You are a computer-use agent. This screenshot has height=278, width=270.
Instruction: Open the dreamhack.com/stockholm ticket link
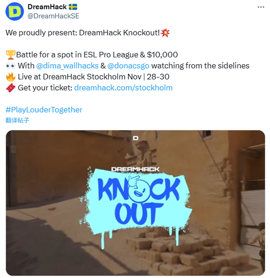[x=123, y=88]
